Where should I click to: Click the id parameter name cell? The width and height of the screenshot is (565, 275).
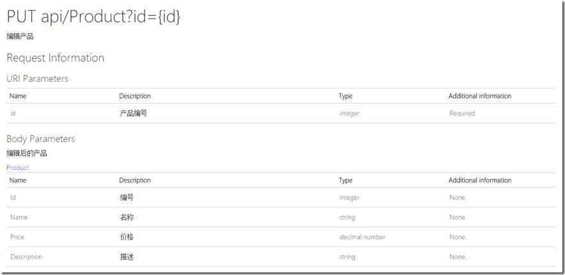(x=13, y=113)
